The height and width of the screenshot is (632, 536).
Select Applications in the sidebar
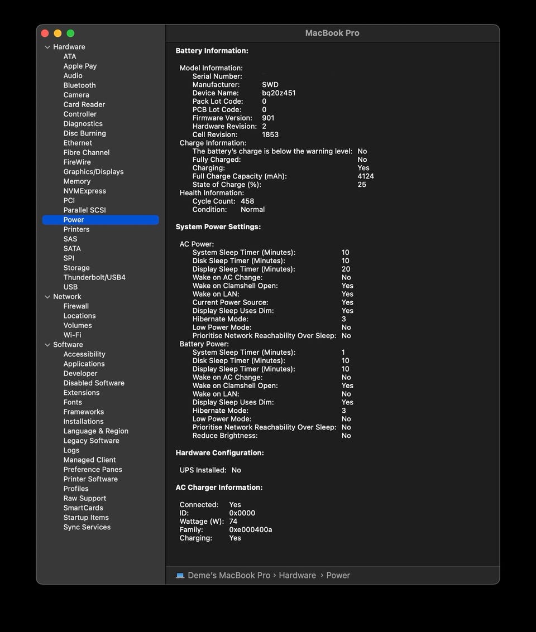pos(84,364)
